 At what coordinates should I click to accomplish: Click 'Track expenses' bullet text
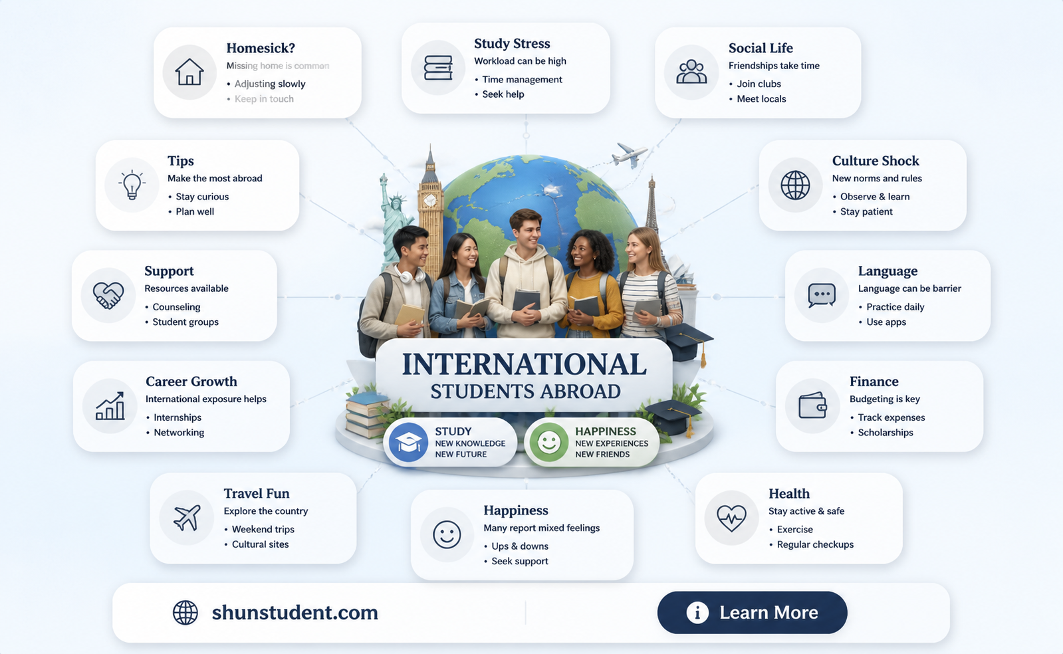coord(891,417)
